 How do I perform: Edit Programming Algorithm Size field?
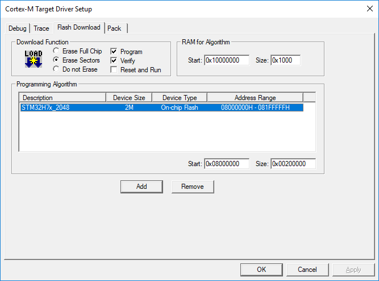293,164
